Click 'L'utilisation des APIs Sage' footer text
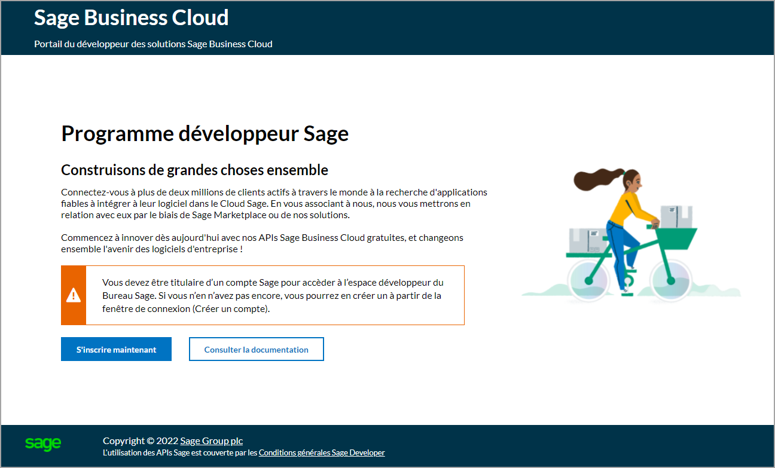Screen dimensions: 775x468 pyautogui.click(x=180, y=452)
